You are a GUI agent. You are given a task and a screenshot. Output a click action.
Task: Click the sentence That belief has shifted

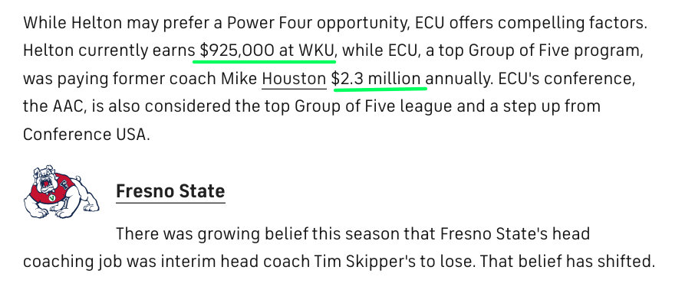point(567,262)
